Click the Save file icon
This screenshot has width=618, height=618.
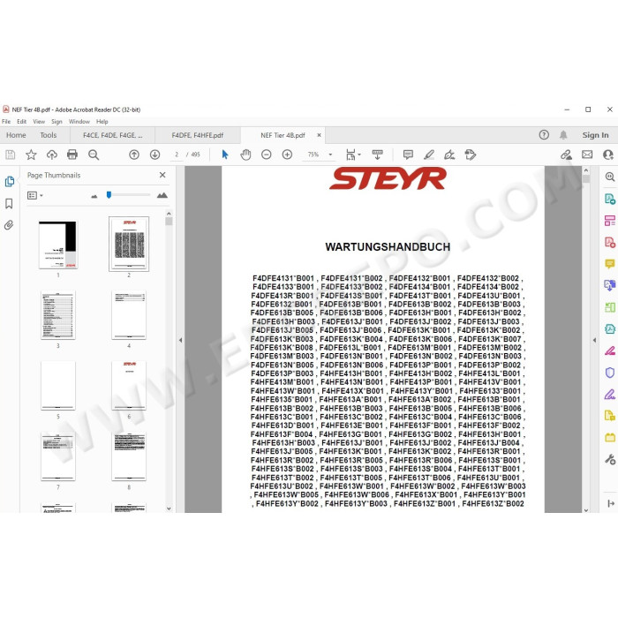coord(11,154)
